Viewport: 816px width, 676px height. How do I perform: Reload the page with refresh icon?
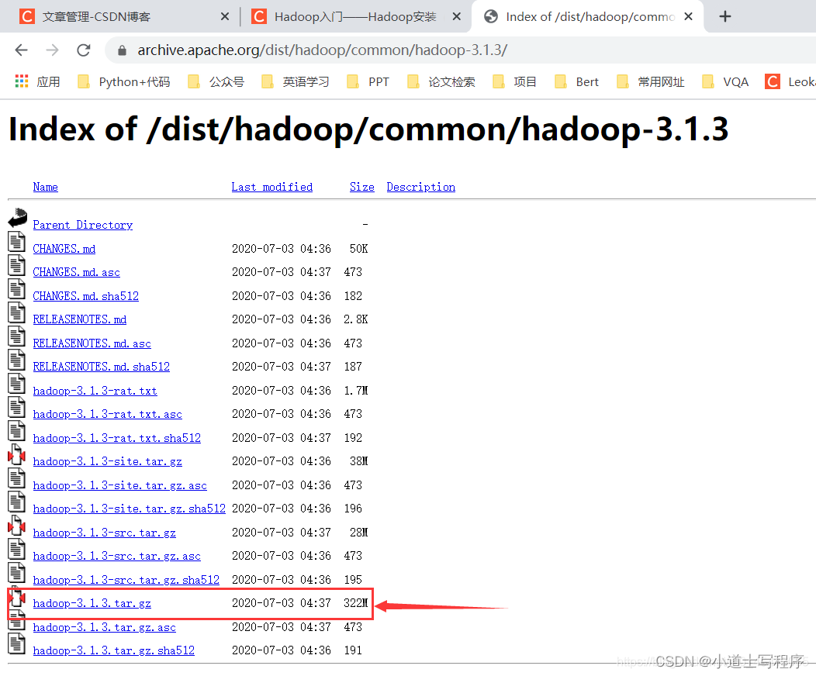(x=83, y=50)
